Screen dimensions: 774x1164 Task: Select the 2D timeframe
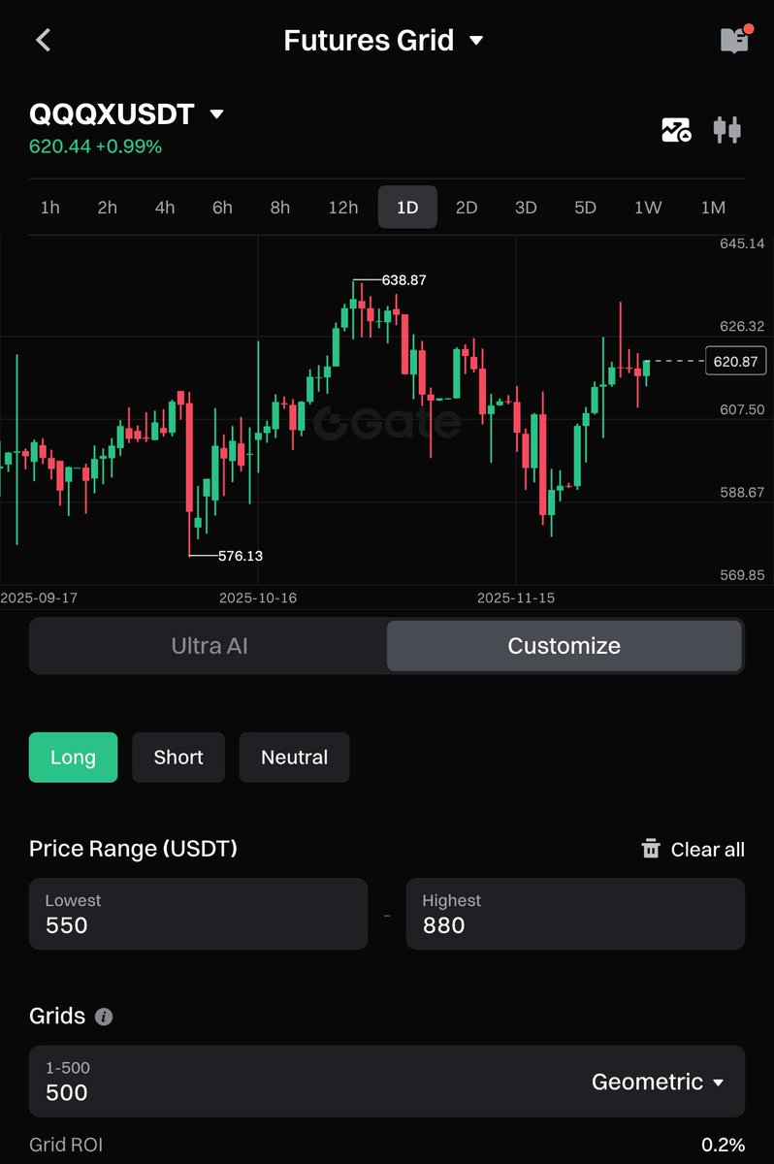point(467,208)
